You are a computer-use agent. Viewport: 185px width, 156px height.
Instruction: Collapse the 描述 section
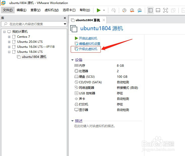click(72, 121)
